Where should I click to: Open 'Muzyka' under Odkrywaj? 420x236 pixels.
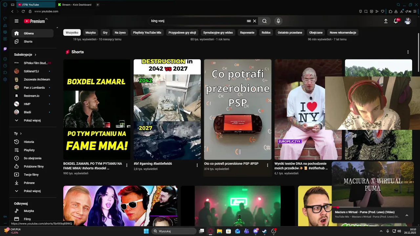tap(32, 211)
